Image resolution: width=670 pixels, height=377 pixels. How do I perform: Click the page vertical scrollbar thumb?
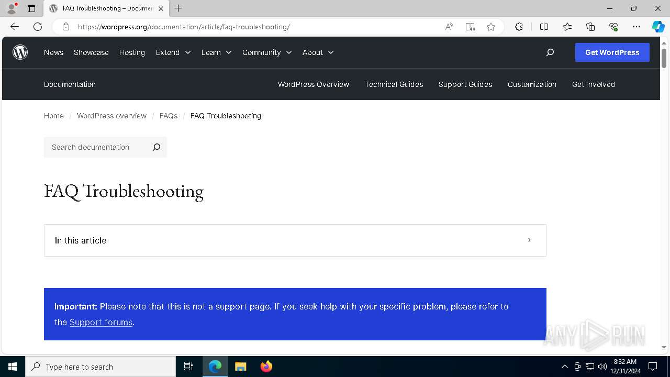(664, 58)
